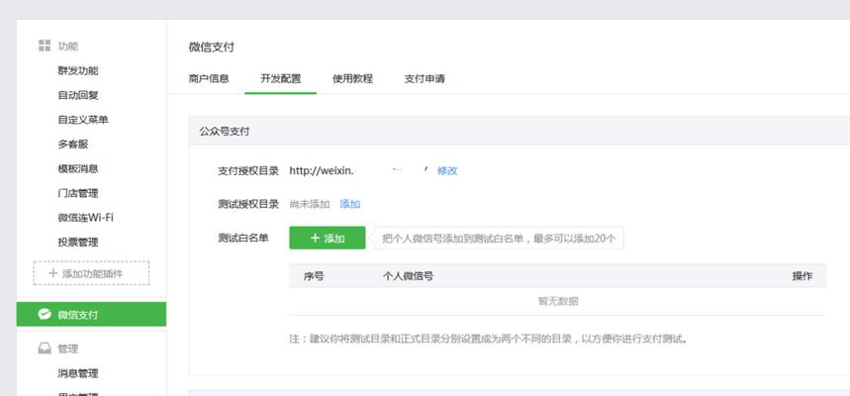Image resolution: width=850 pixels, height=396 pixels.
Task: Click the 管理 section header
Action: click(67, 348)
